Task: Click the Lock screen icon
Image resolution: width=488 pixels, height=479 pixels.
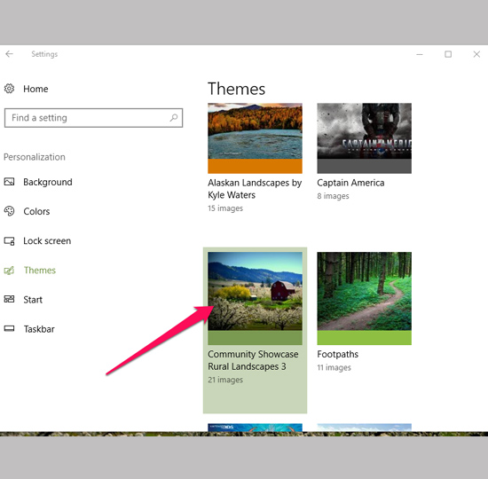Action: click(x=9, y=241)
